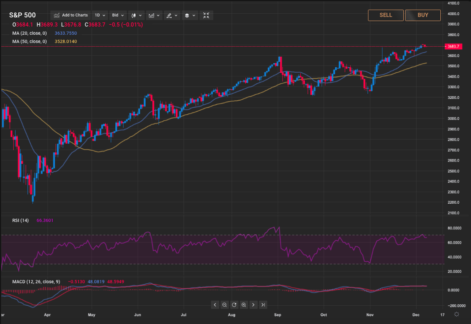This screenshot has width=471, height=324.
Task: Click the MA 50 value 3528.0140
Action: pyautogui.click(x=65, y=42)
